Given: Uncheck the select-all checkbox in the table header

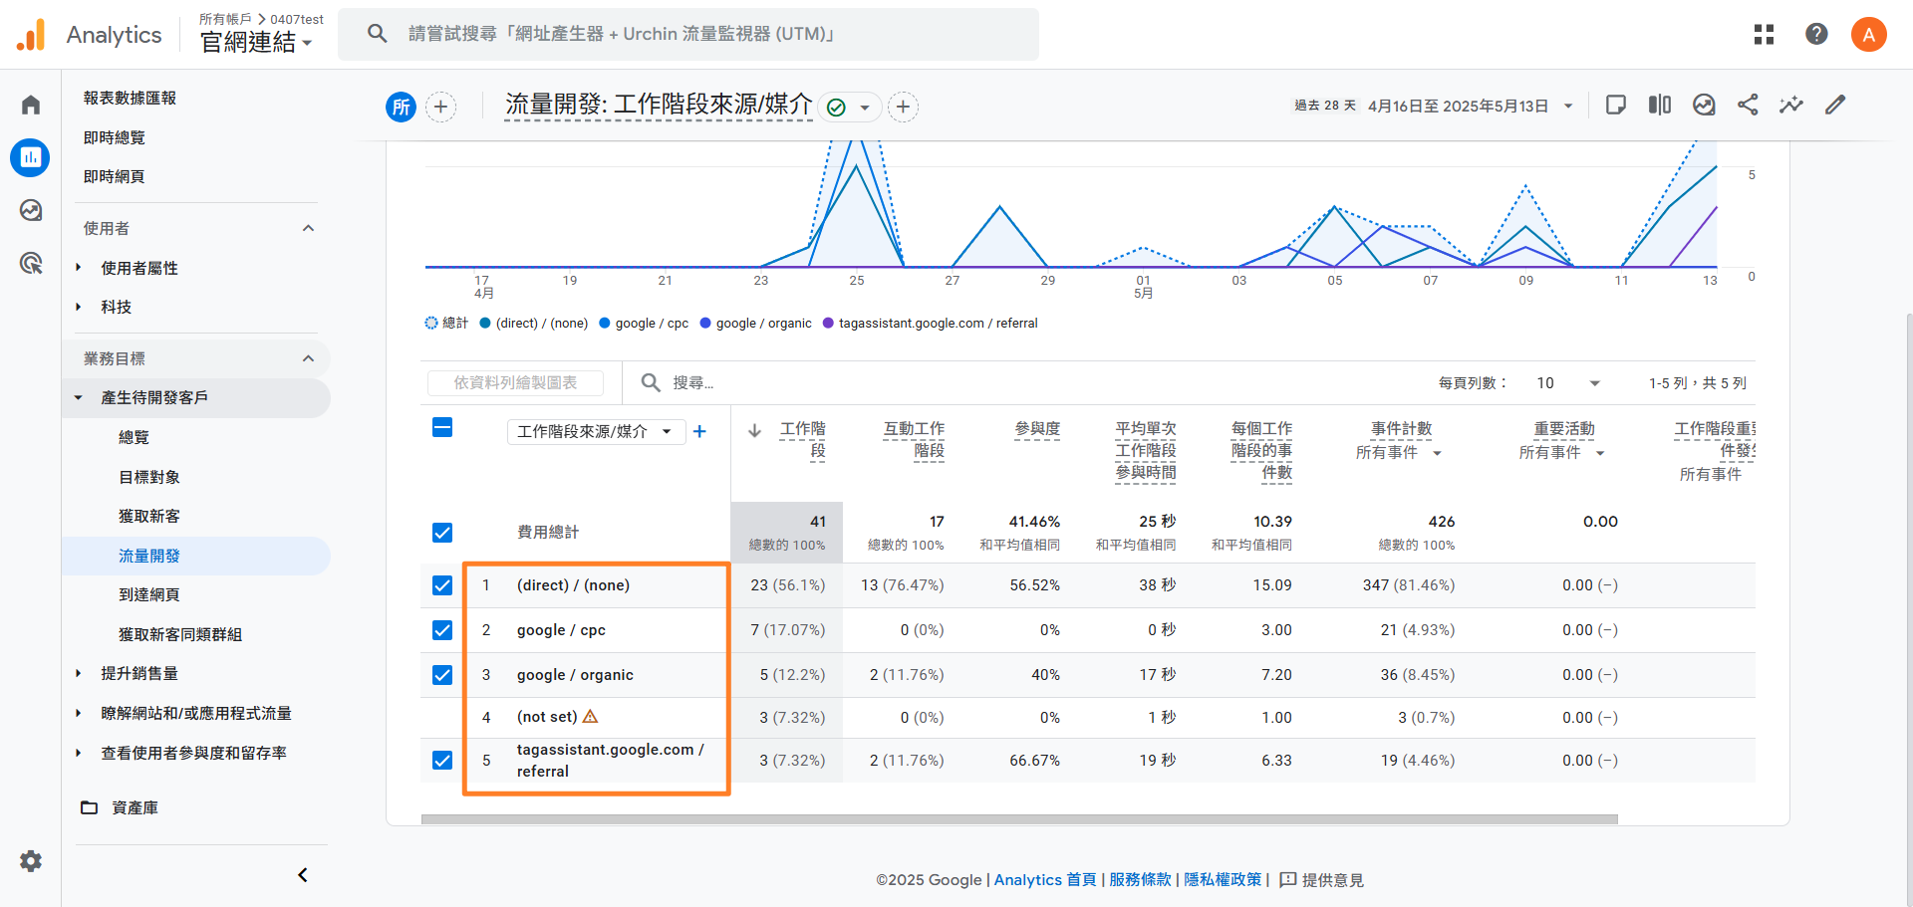Looking at the screenshot, I should pyautogui.click(x=442, y=427).
